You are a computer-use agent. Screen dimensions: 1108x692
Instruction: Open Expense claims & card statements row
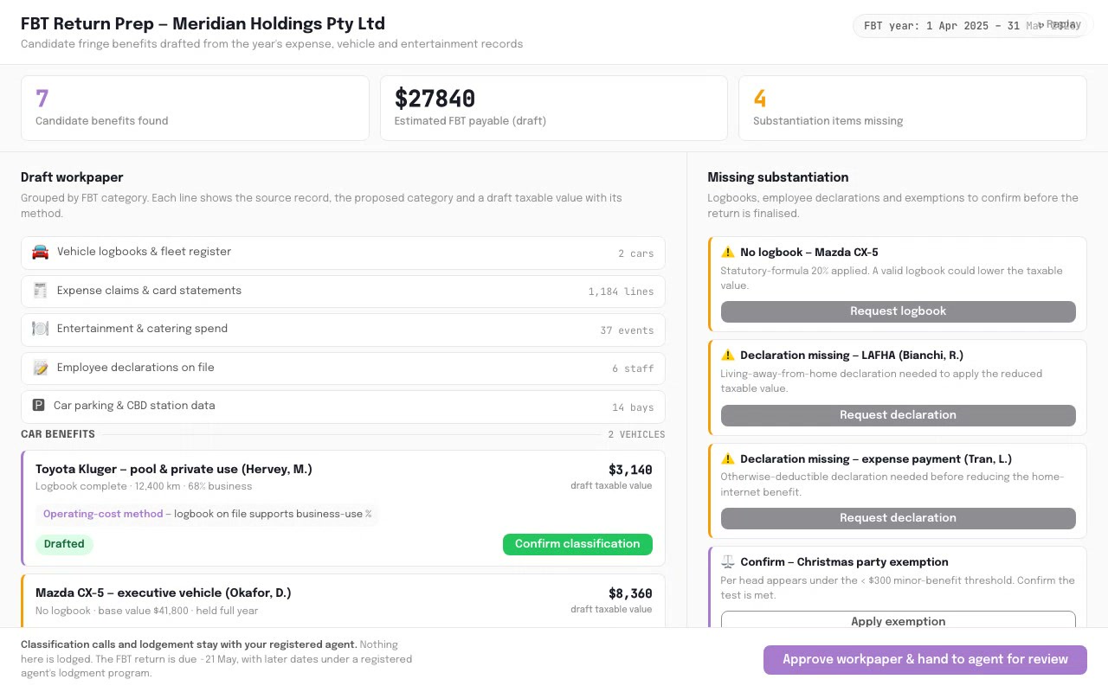point(343,292)
